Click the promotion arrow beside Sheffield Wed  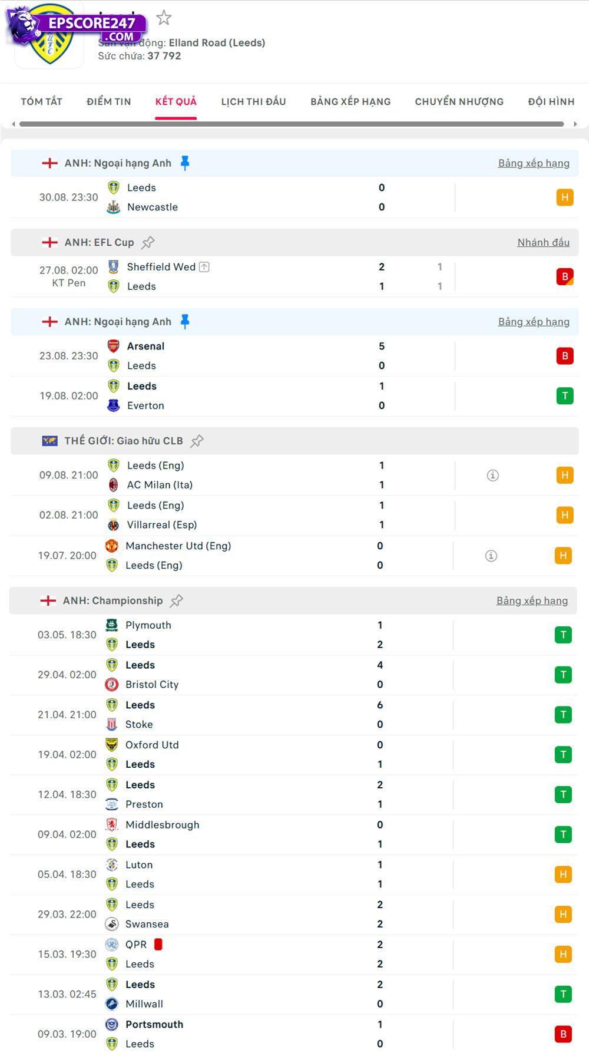(203, 266)
